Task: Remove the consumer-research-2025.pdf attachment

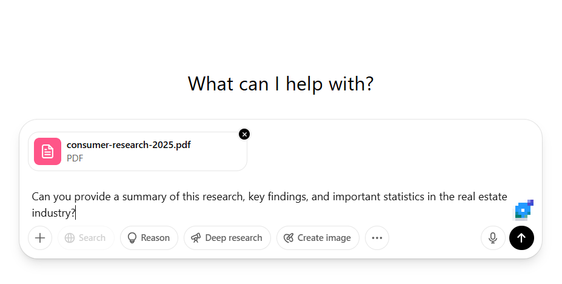Action: (244, 134)
